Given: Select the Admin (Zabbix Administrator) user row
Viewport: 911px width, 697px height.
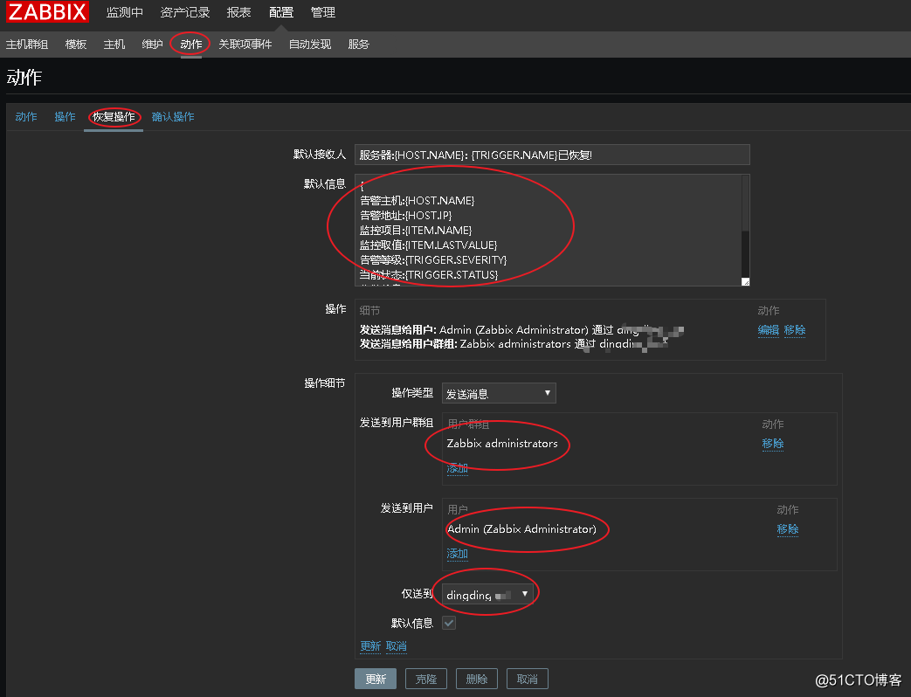Looking at the screenshot, I should pos(521,528).
